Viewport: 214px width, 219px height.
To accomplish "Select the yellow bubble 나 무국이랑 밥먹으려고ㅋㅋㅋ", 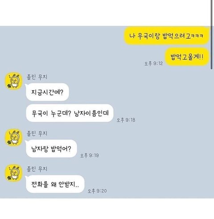I will 166,36.
